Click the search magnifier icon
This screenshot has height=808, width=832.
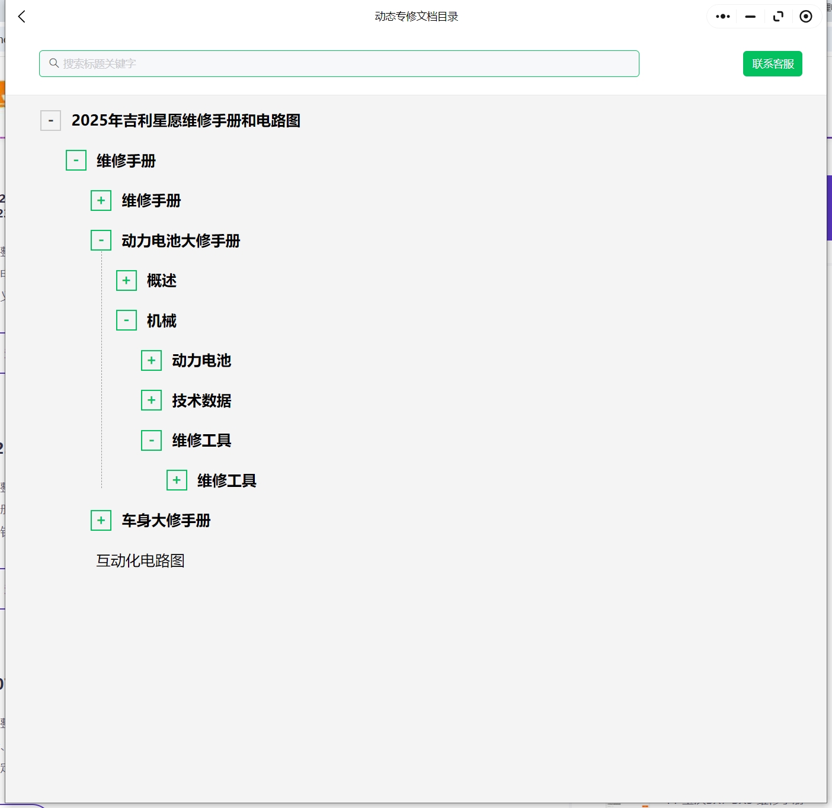pyautogui.click(x=55, y=63)
